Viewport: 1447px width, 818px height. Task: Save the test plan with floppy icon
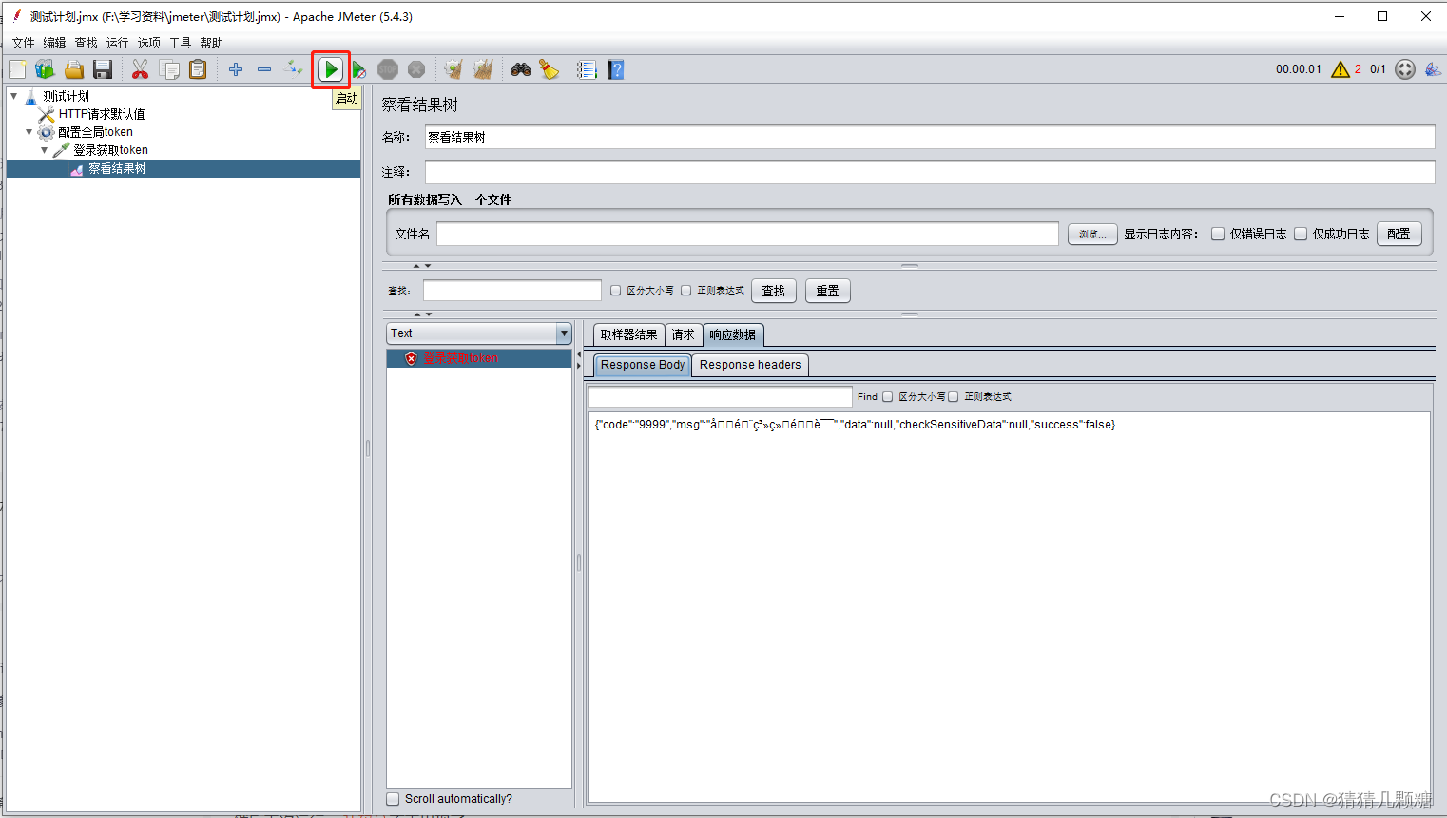pos(103,69)
